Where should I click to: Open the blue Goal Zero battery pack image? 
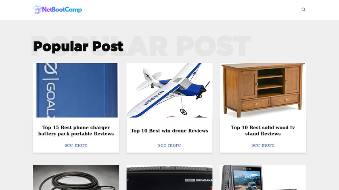tap(76, 90)
